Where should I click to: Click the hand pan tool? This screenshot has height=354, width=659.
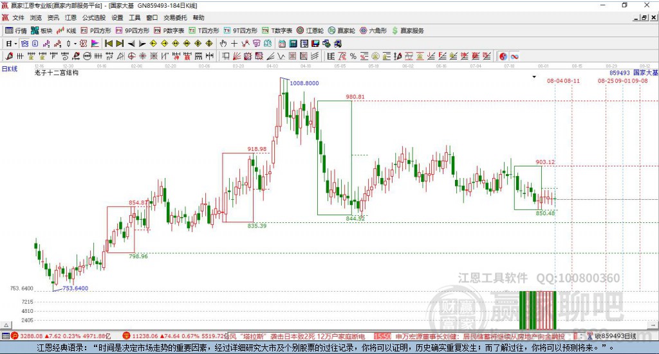click(223, 44)
